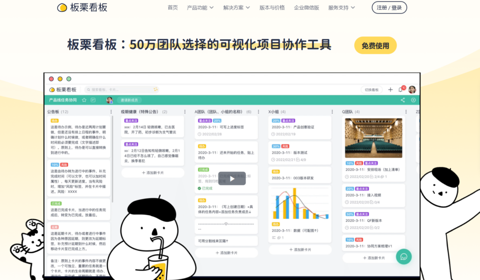Click the user avatar in the top right corner
The image size is (480, 280).
pos(412,89)
